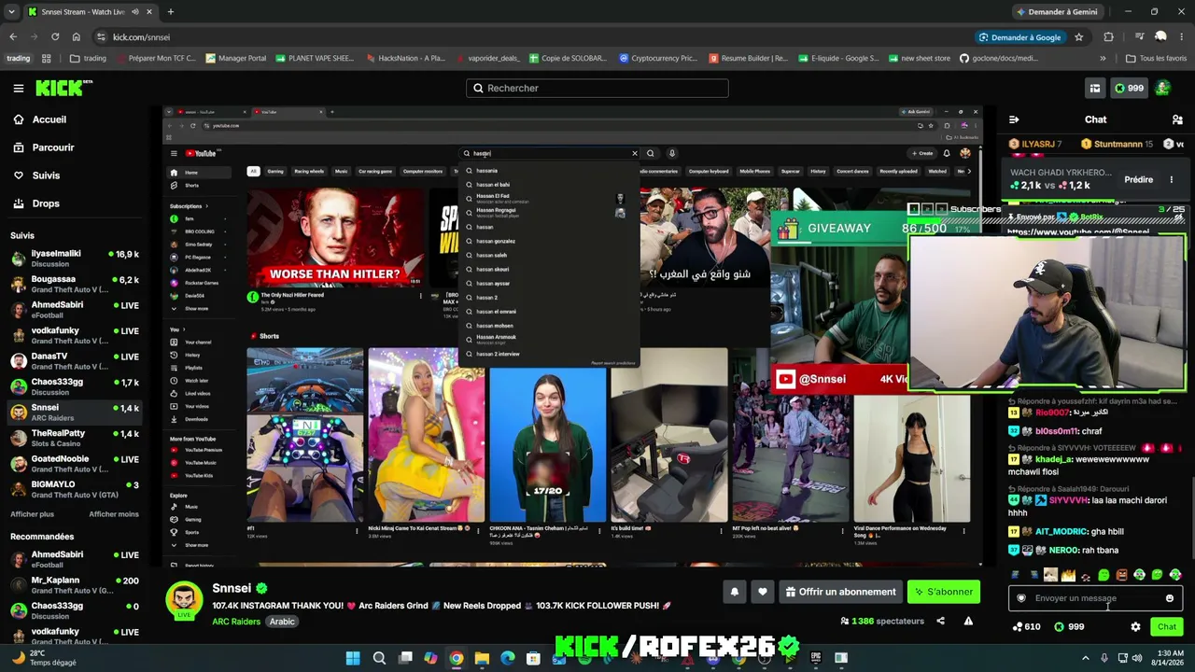Open TheRealPatty channel in sidebar
The image size is (1195, 672).
pos(75,438)
